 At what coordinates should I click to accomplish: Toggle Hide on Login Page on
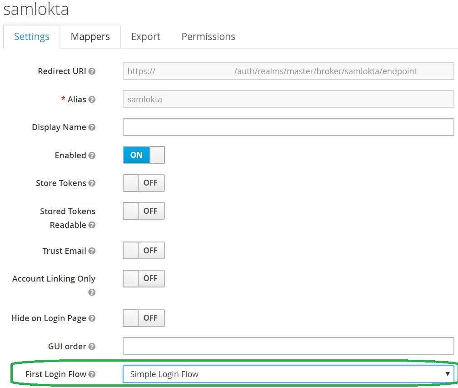pyautogui.click(x=144, y=318)
